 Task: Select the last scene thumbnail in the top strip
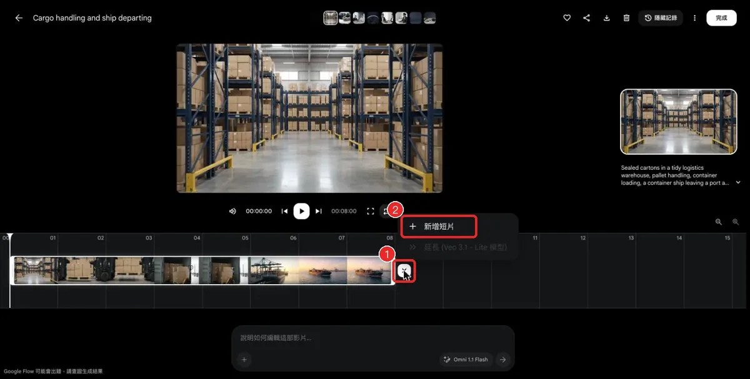[429, 18]
